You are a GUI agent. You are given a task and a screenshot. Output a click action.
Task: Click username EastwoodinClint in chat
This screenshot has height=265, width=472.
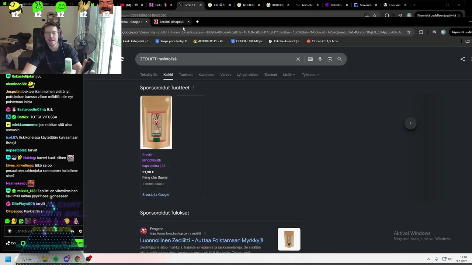[31, 110]
